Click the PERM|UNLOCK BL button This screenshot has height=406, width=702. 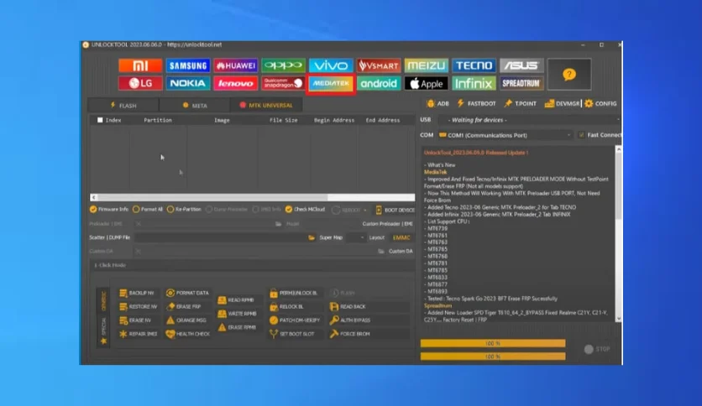pos(294,293)
